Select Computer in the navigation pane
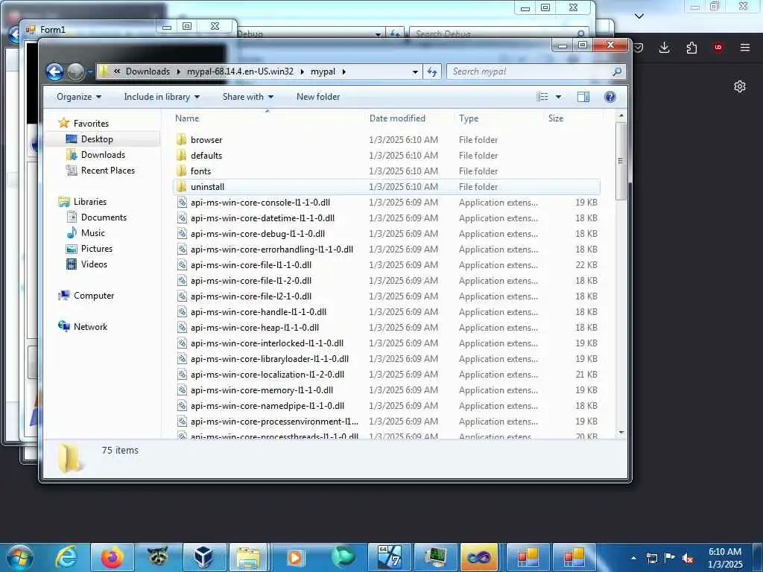 pyautogui.click(x=94, y=295)
